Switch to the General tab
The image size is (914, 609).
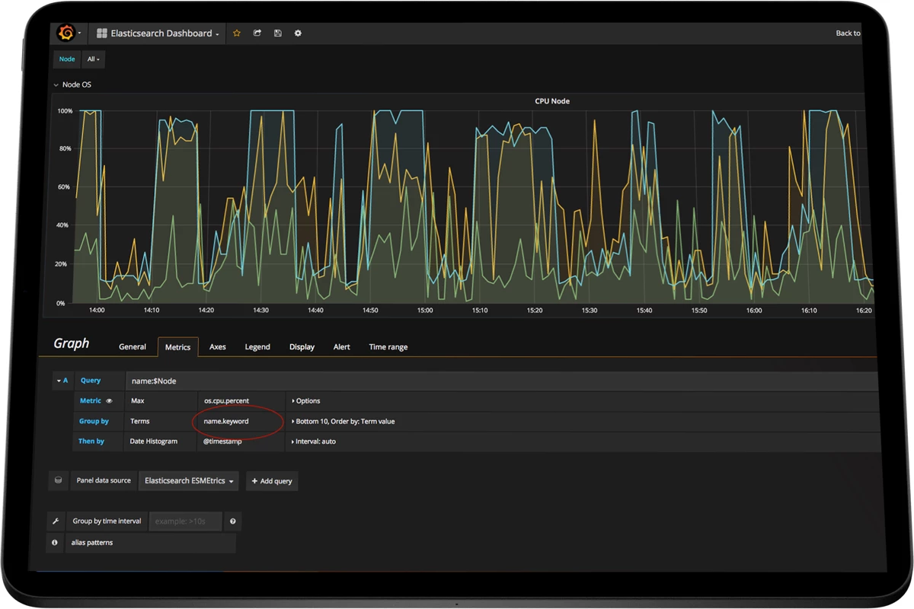pyautogui.click(x=133, y=347)
